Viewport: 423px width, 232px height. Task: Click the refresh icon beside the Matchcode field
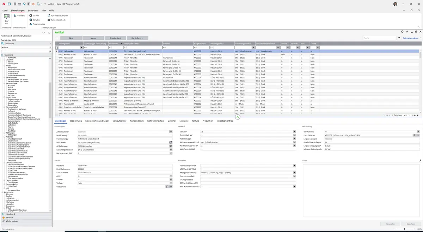click(171, 142)
